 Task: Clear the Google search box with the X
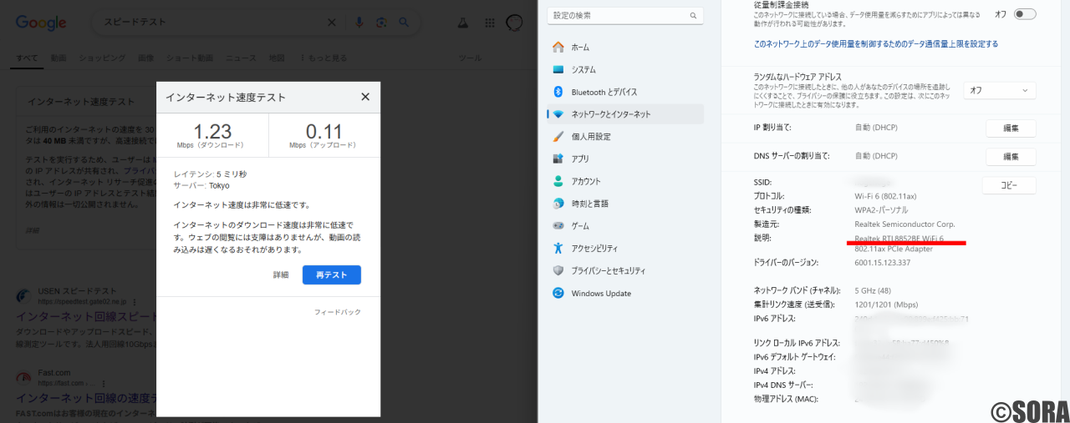point(332,23)
